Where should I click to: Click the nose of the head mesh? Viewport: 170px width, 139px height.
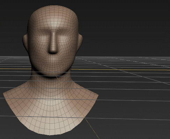(x=53, y=43)
